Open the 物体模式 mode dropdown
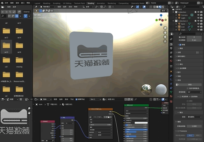This screenshot has height=142, width=204. point(47,7)
